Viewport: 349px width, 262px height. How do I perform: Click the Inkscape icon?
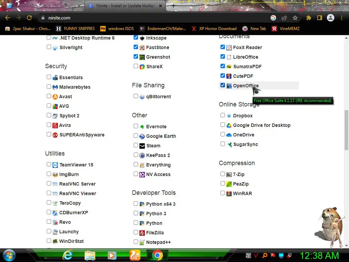click(x=142, y=38)
